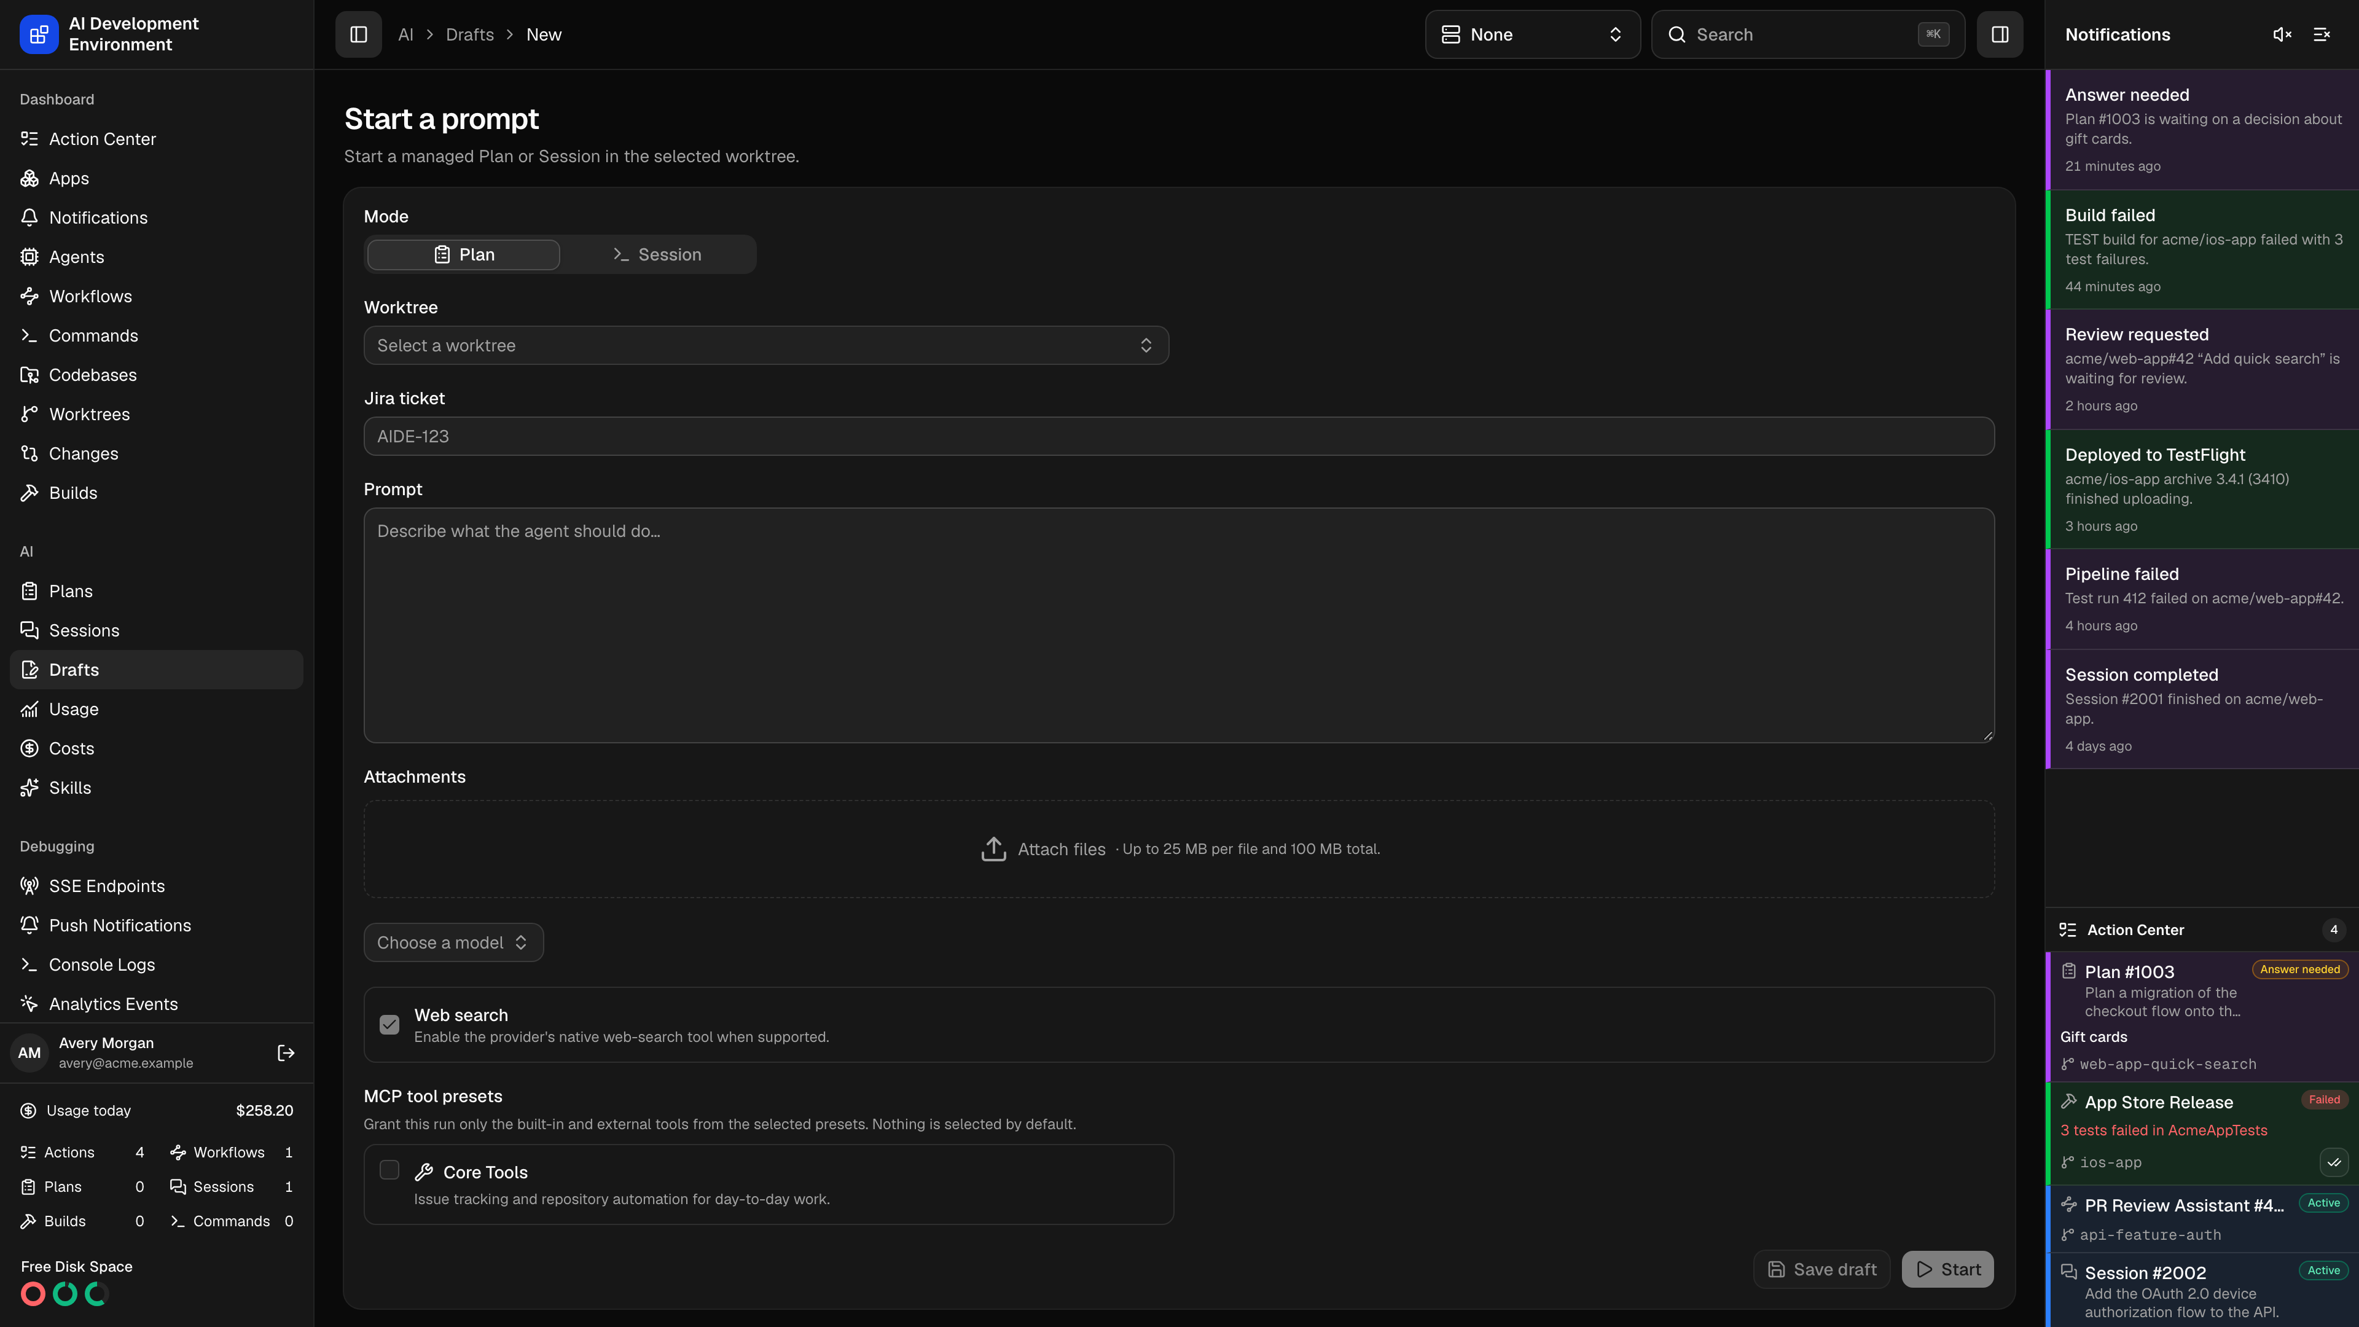2359x1327 pixels.
Task: Mute notifications sound icon
Action: [2282, 35]
